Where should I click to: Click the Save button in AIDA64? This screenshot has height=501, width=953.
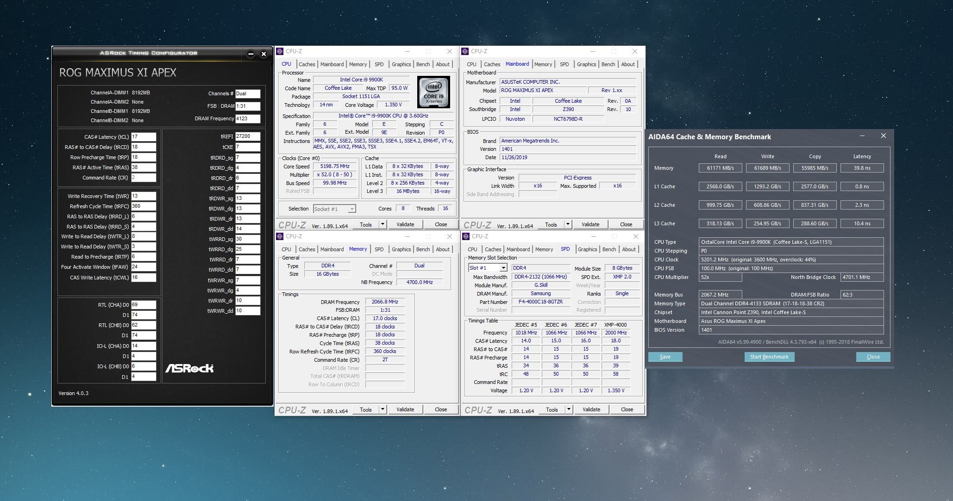pyautogui.click(x=665, y=357)
